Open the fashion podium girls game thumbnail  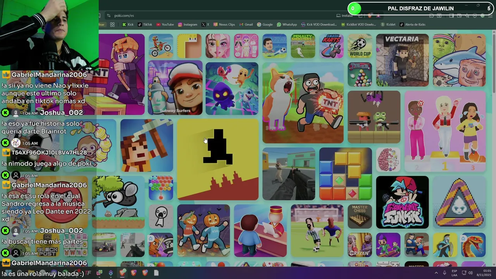[x=445, y=131]
